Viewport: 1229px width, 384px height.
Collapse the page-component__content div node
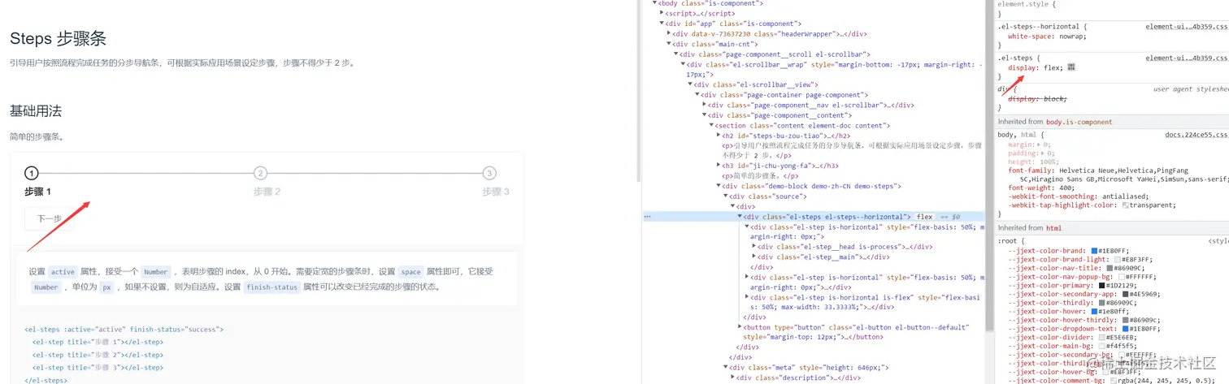point(704,115)
